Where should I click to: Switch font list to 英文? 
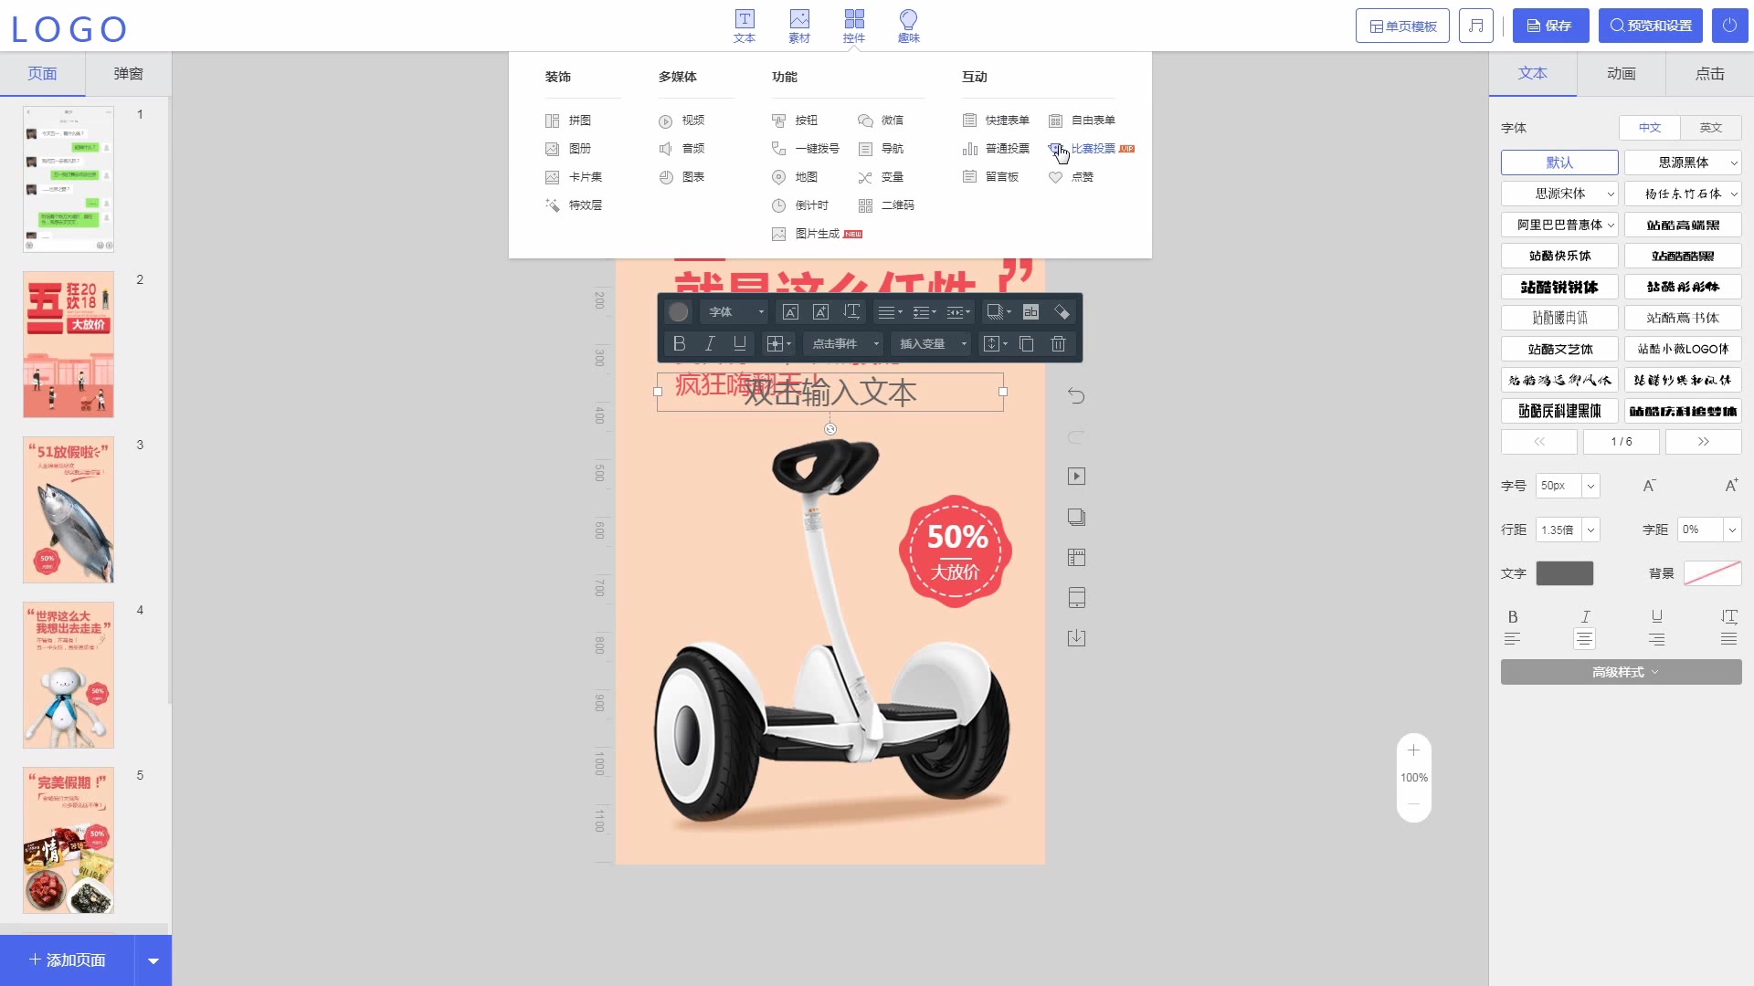click(1710, 128)
